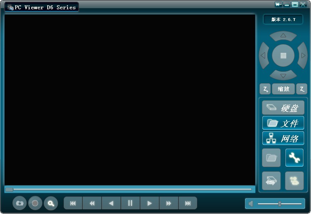This screenshot has height=214, width=311.
Task: Play the video forward
Action: click(x=149, y=203)
